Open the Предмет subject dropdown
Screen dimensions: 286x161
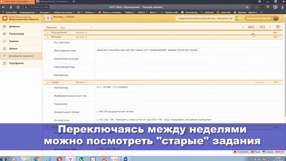tap(76, 27)
